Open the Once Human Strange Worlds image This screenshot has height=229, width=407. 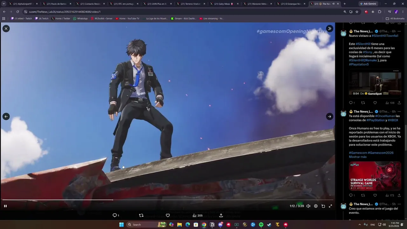point(375,176)
